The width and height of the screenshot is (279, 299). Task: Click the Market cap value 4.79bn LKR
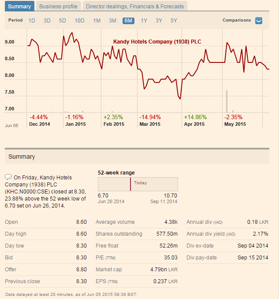click(164, 270)
